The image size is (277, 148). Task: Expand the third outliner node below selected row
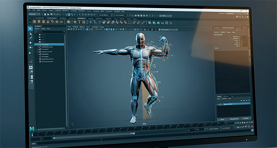coord(38,52)
